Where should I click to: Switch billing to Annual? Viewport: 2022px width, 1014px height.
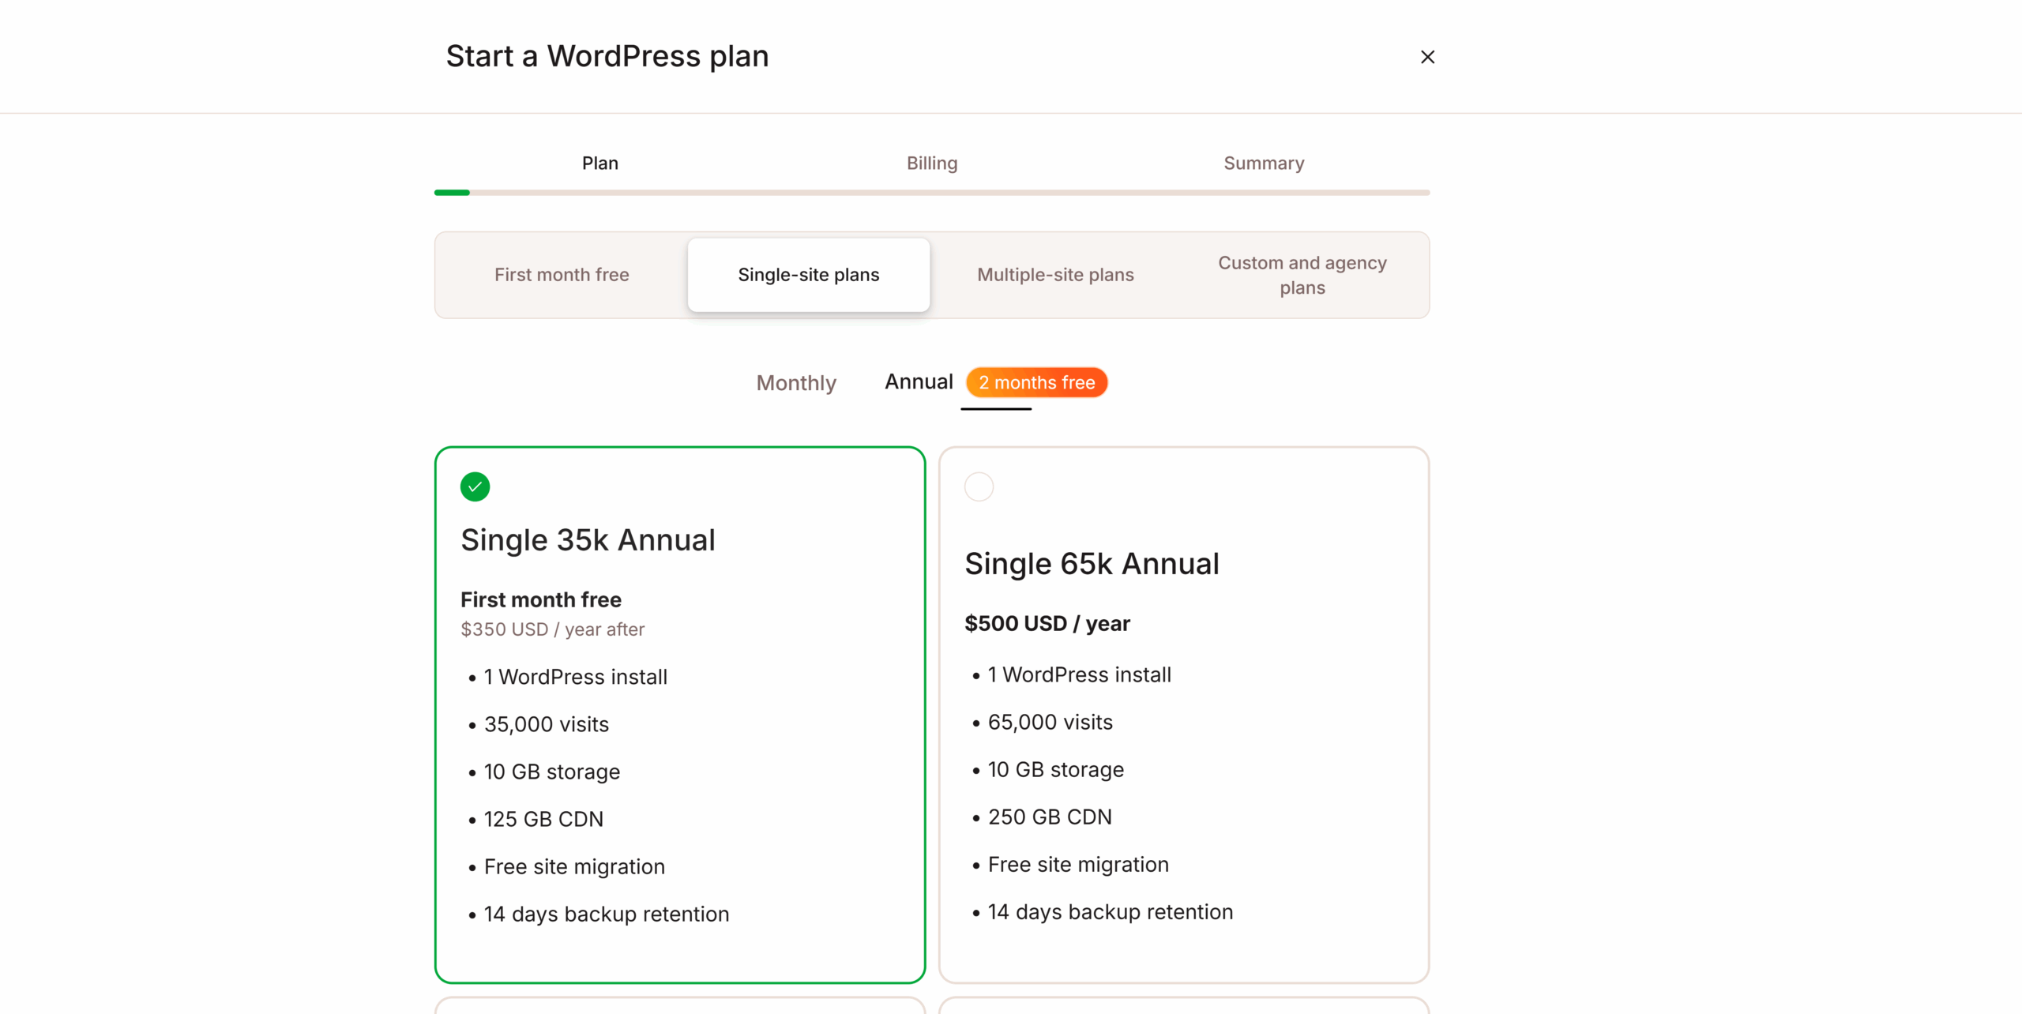(x=918, y=381)
